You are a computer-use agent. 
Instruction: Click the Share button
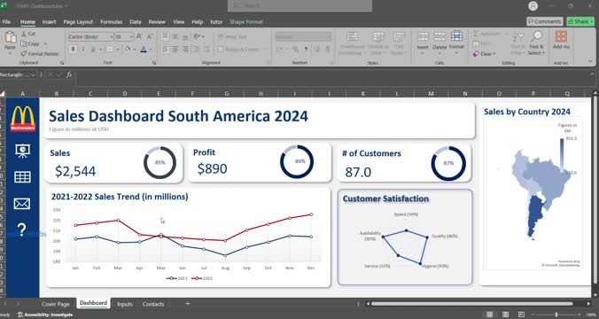(580, 21)
